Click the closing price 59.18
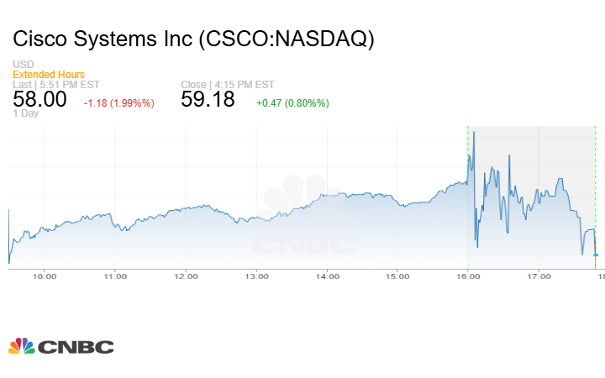Image resolution: width=605 pixels, height=378 pixels. [x=208, y=99]
